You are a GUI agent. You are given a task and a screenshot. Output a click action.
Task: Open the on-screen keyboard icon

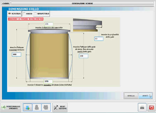(142, 107)
